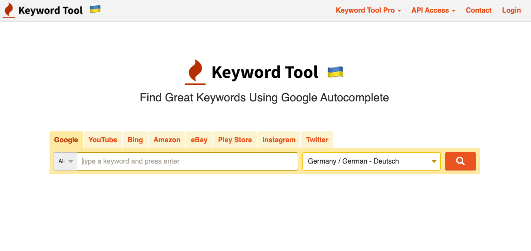Select the Google tab
Screen dimensions: 531x251
(x=66, y=140)
